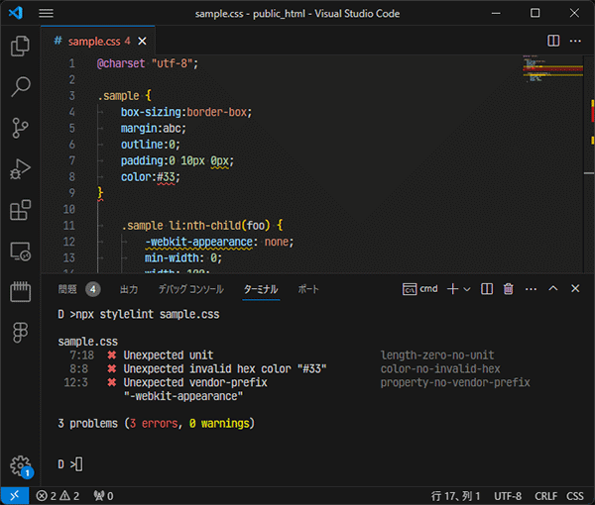Click the property-no-vendor-prefix rule name
This screenshot has width=595, height=505.
coord(455,382)
